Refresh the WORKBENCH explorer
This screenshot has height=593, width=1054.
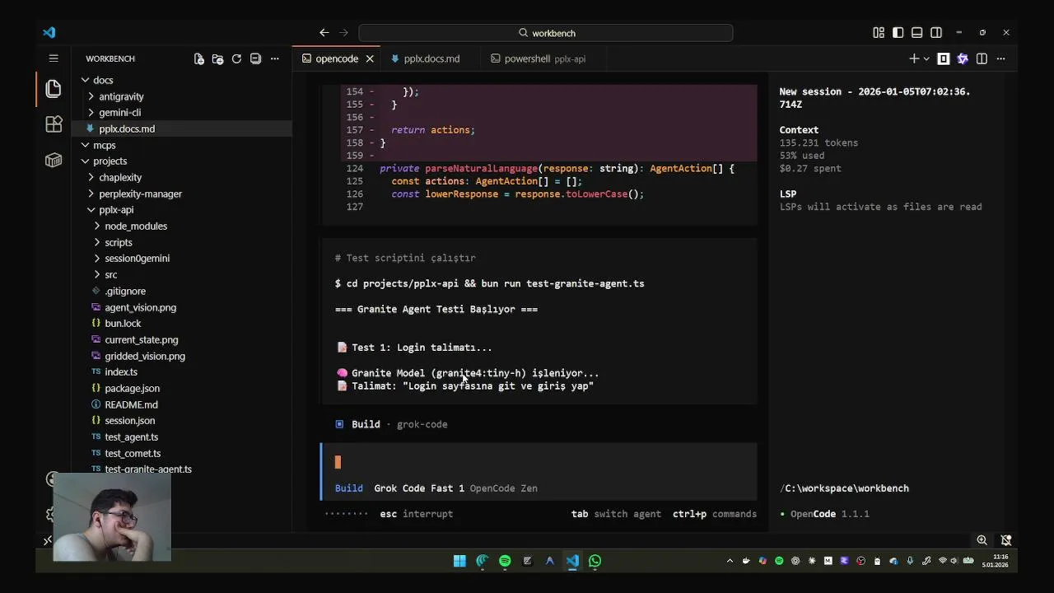coord(236,58)
